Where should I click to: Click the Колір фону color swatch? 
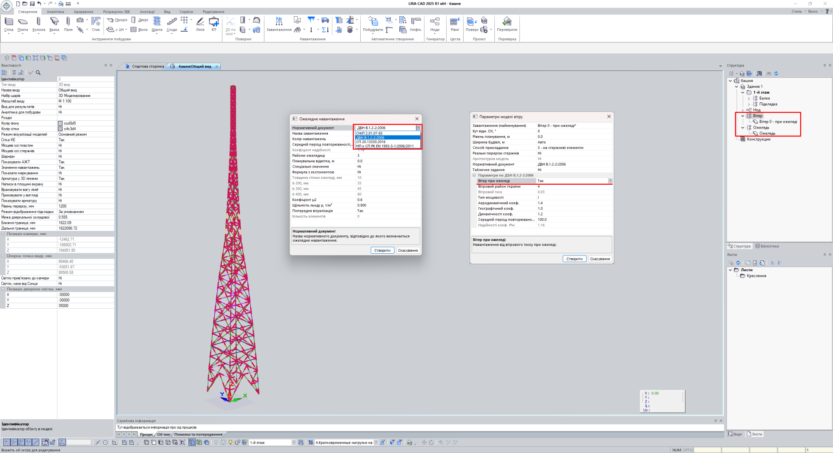60,124
